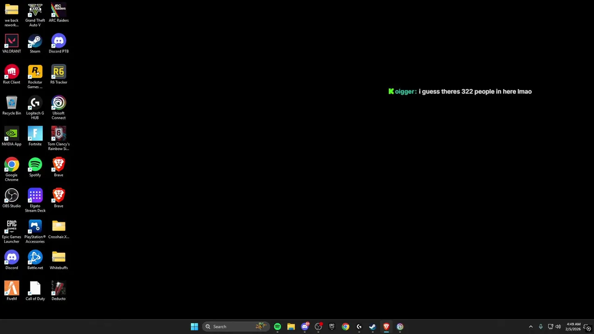Open the Windows Start menu
Screen dimensions: 594x334
[x=194, y=327]
